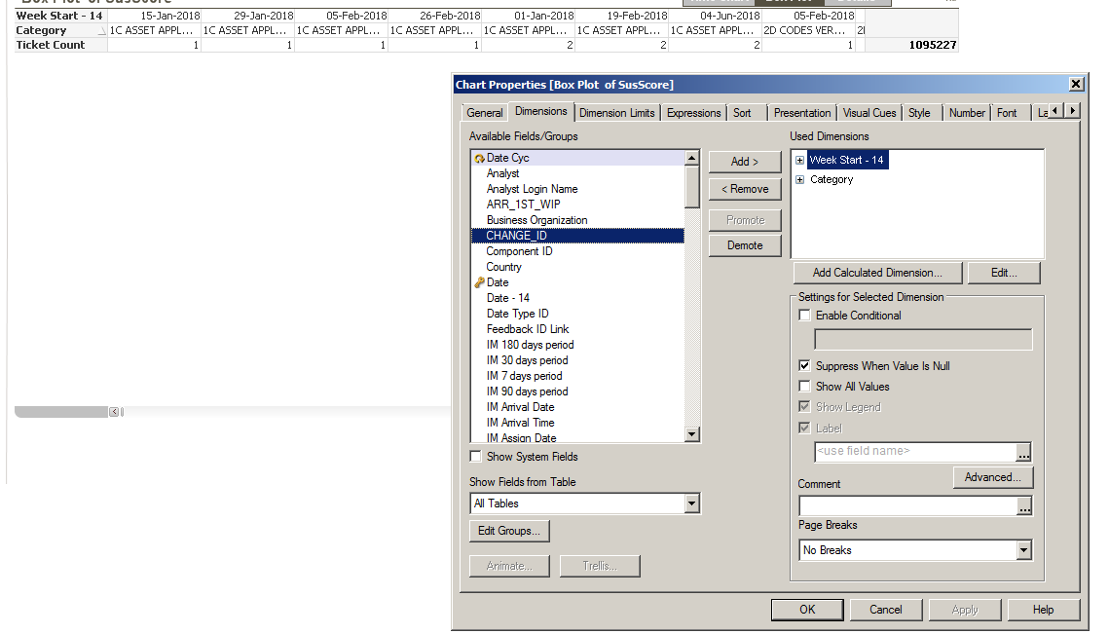
Task: Click the Add Calculated Dimension button
Action: pyautogui.click(x=877, y=273)
